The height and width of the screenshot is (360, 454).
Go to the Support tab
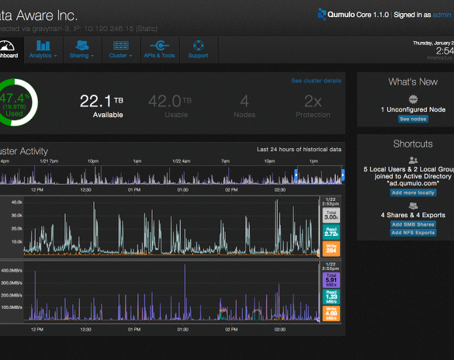coord(199,50)
